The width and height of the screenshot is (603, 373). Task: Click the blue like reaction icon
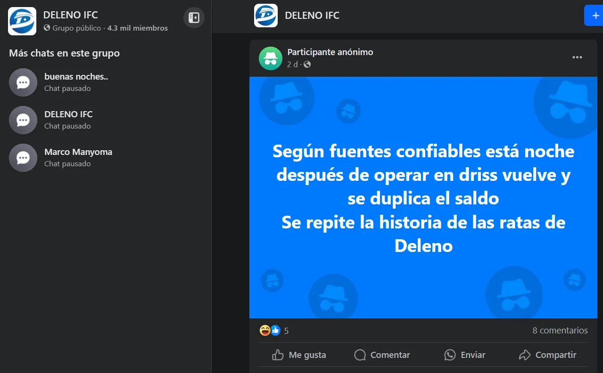point(275,331)
